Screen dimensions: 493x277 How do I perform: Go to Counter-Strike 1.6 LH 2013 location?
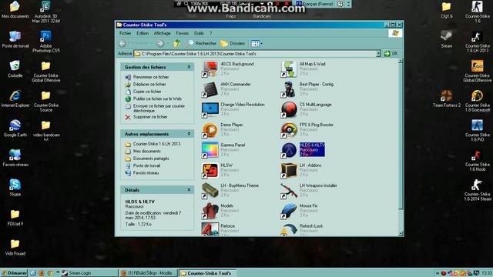[156, 144]
